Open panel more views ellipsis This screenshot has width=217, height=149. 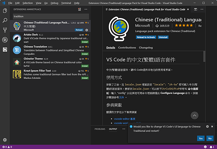coord(124,129)
